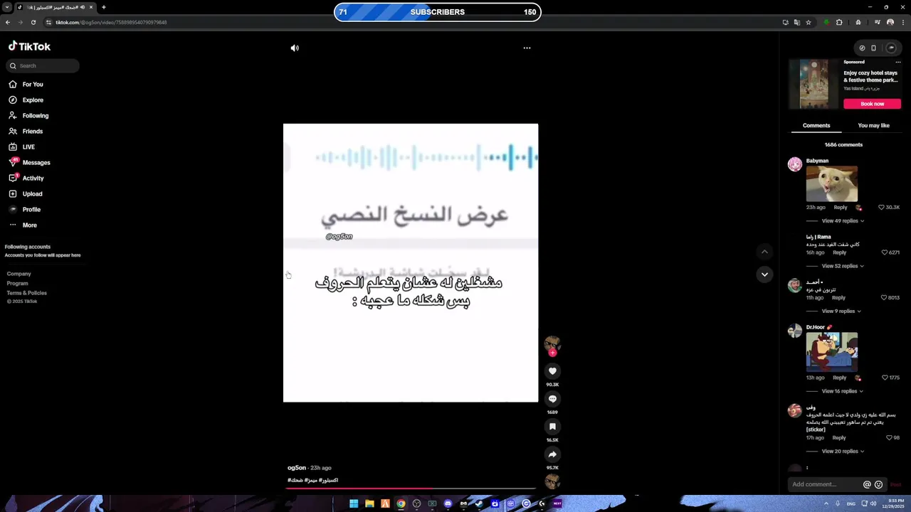Image resolution: width=911 pixels, height=512 pixels.
Task: Like the comment with 98 likes
Action: click(889, 438)
